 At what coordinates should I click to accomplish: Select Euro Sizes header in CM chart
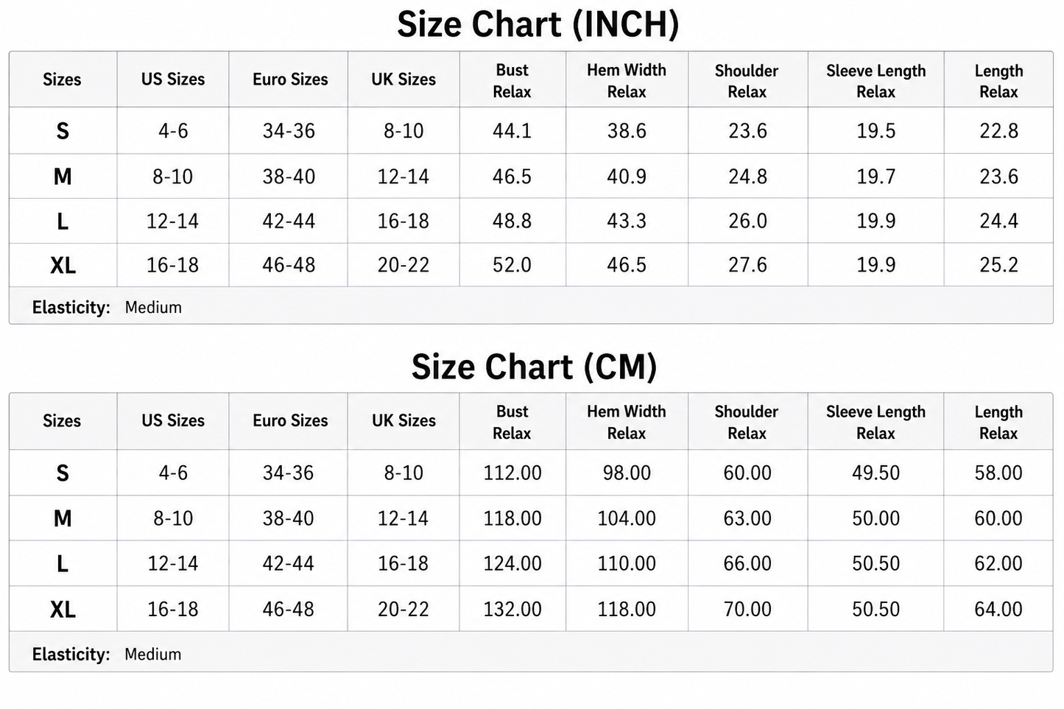pos(290,421)
